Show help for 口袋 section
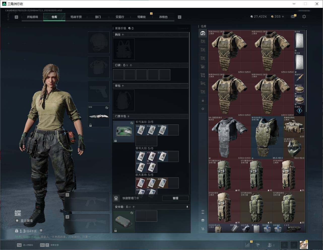This screenshot has height=250, width=323. [x=131, y=65]
